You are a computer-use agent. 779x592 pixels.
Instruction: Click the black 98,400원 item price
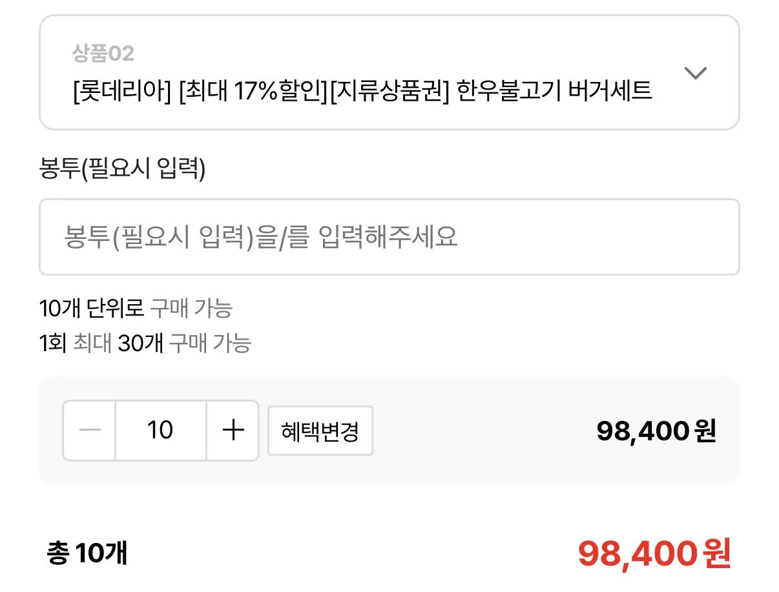[656, 431]
